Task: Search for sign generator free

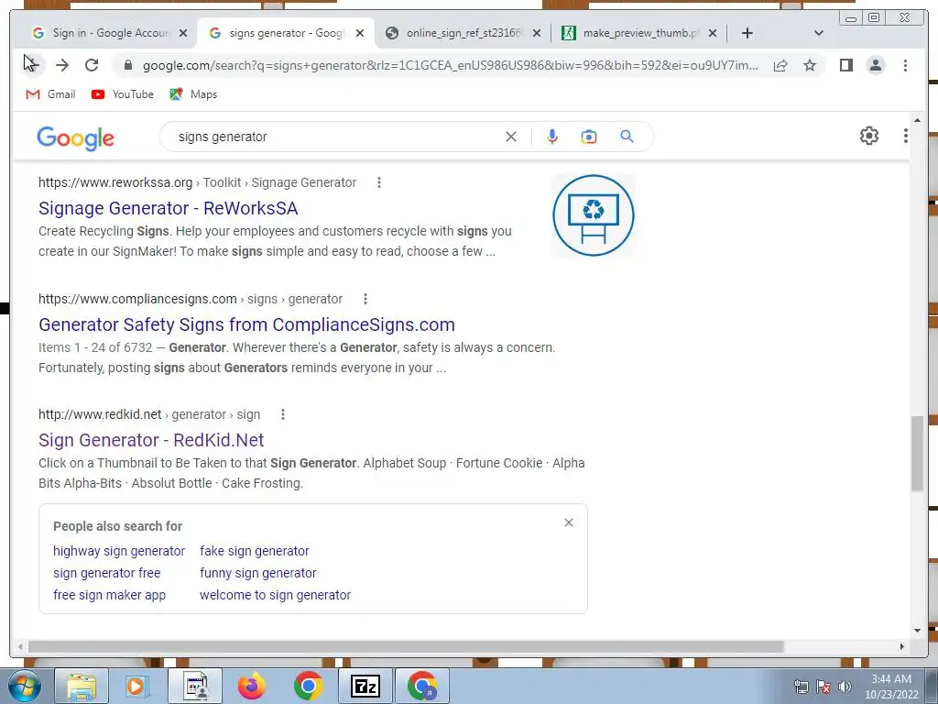Action: coord(106,573)
